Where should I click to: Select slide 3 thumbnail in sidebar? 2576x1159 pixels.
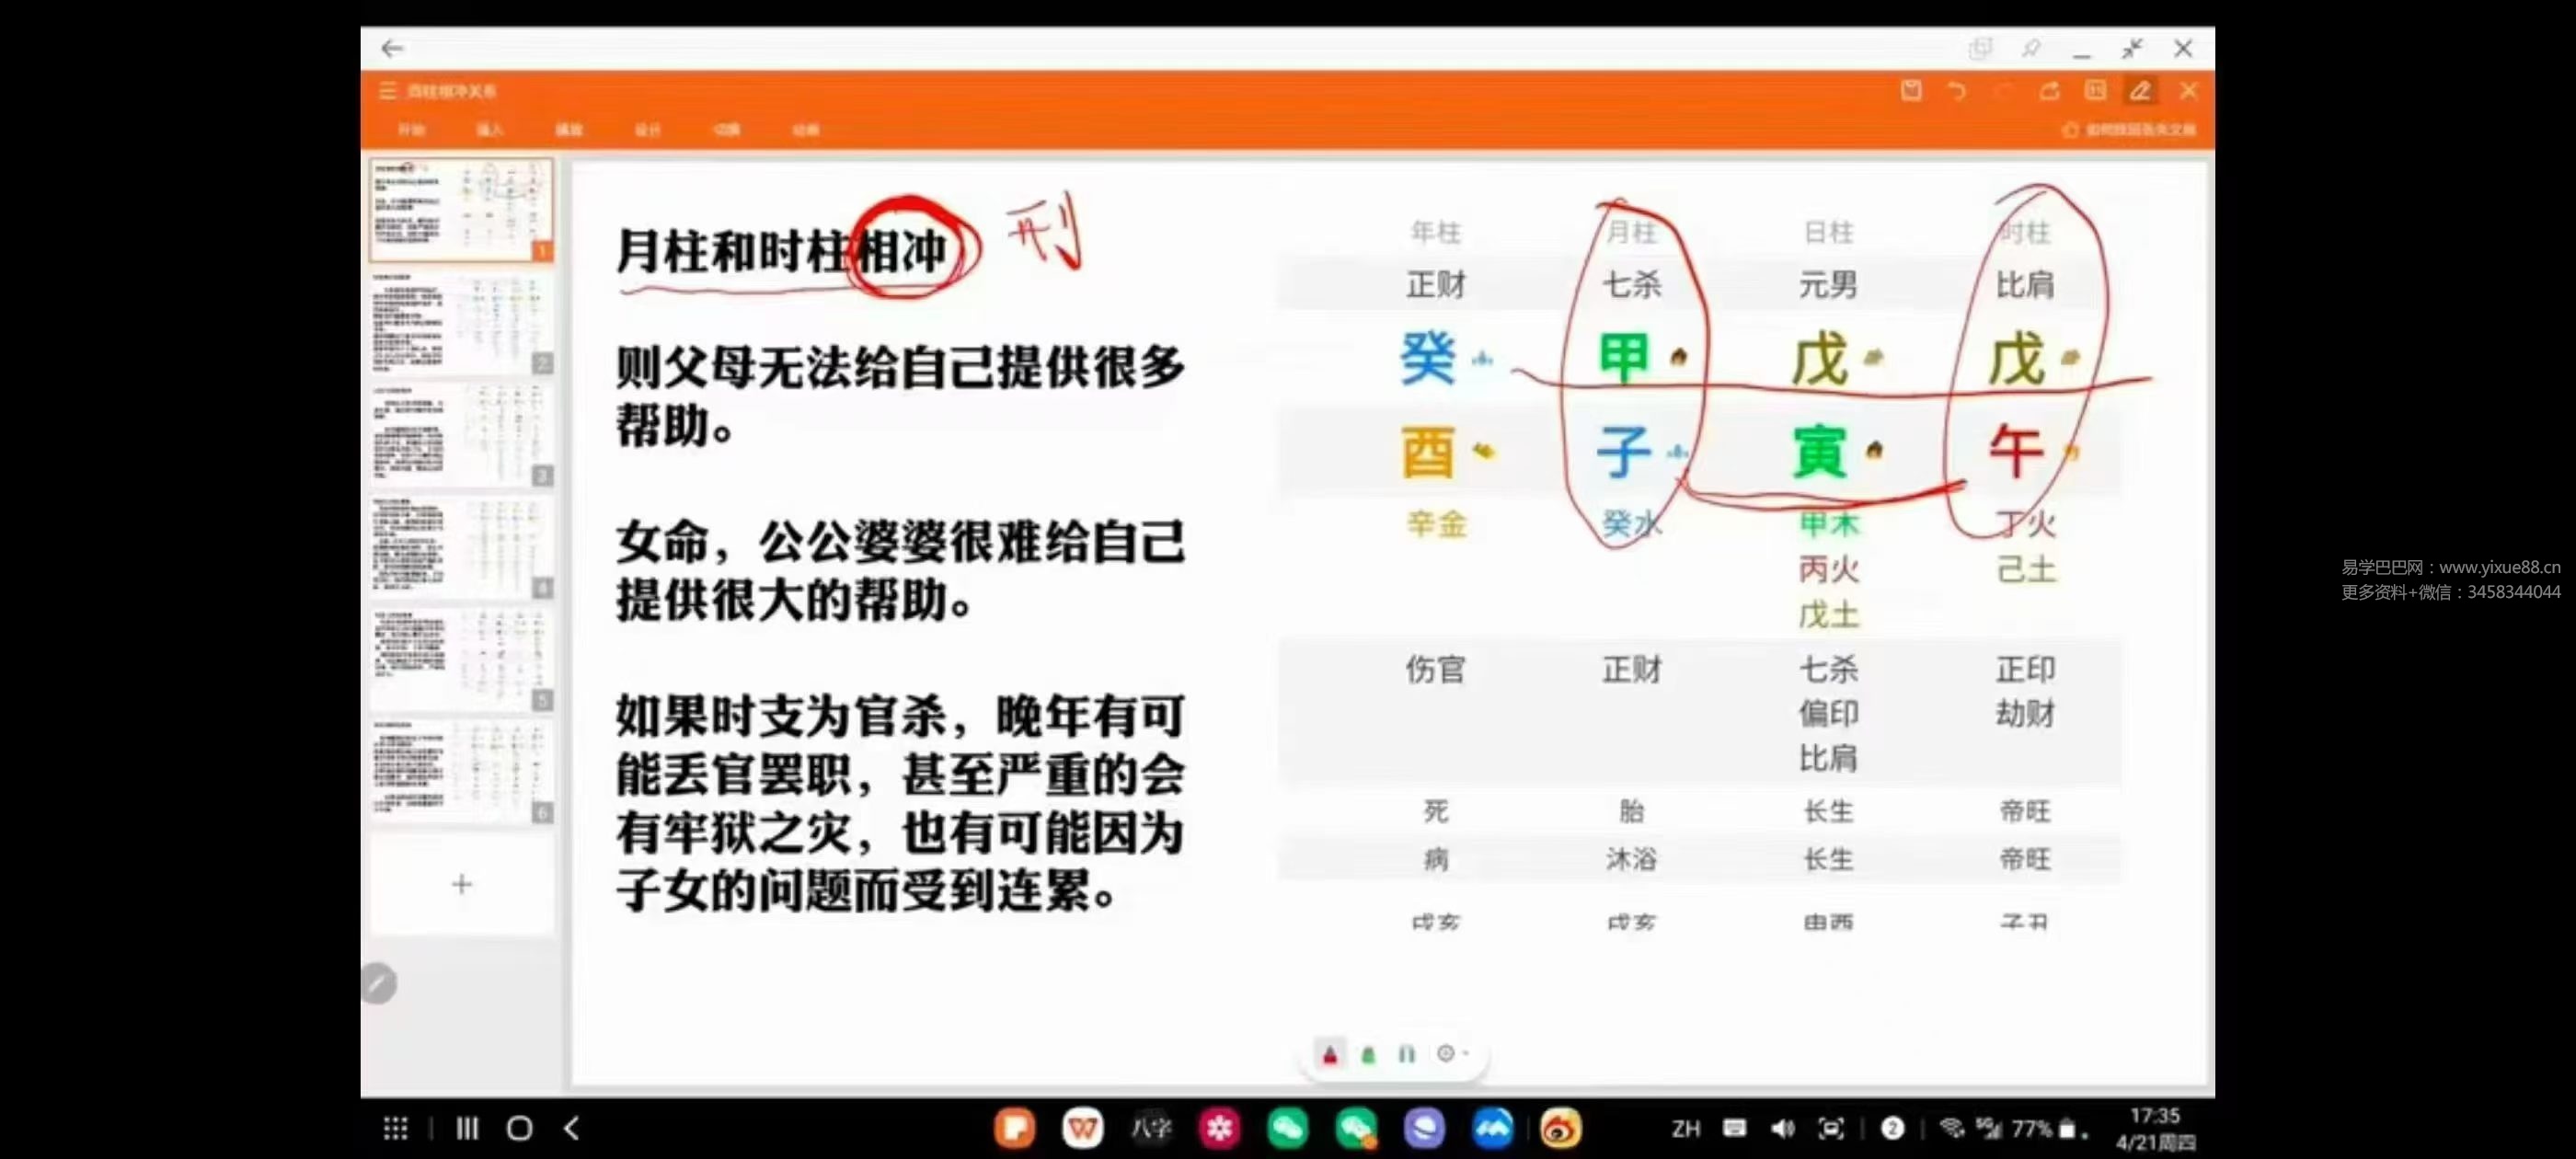pos(462,435)
